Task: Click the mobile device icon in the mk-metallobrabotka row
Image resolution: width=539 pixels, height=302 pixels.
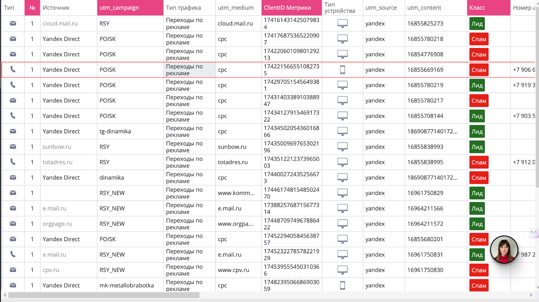Action: point(342,286)
